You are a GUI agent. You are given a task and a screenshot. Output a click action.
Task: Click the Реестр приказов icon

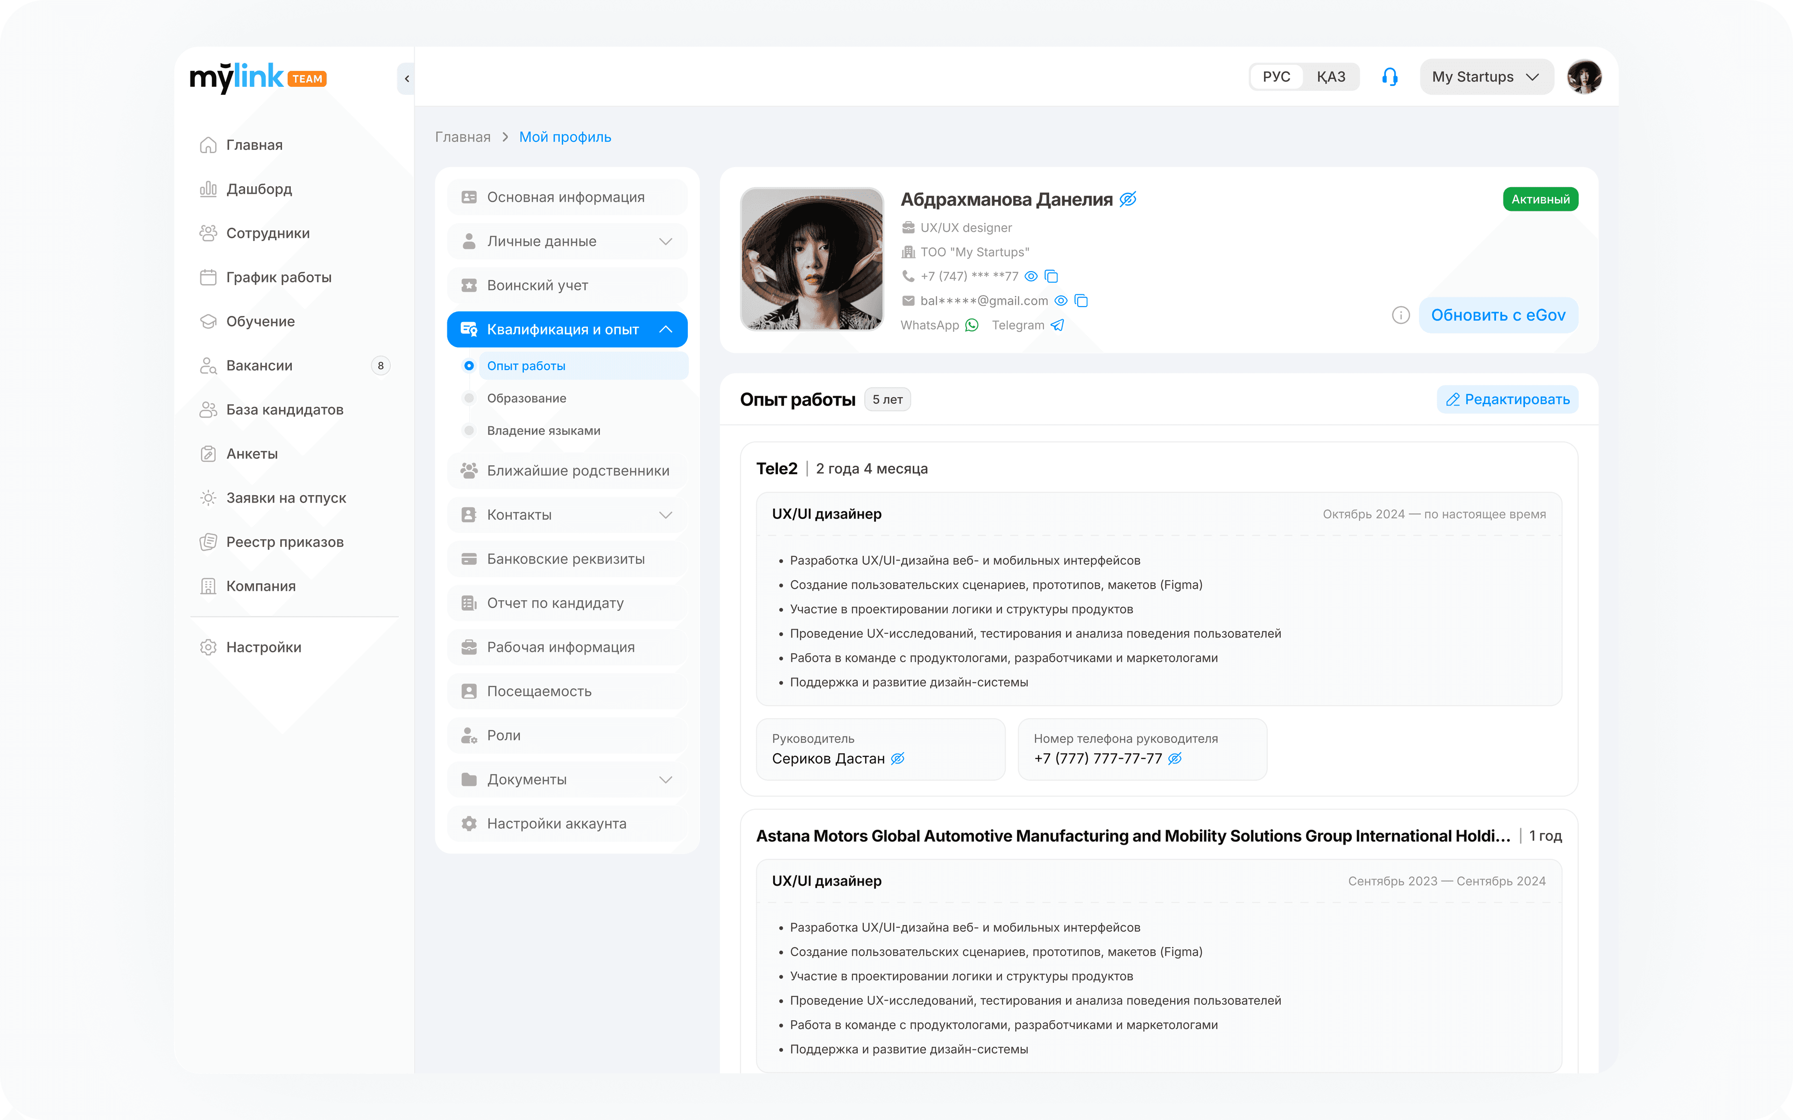(208, 542)
